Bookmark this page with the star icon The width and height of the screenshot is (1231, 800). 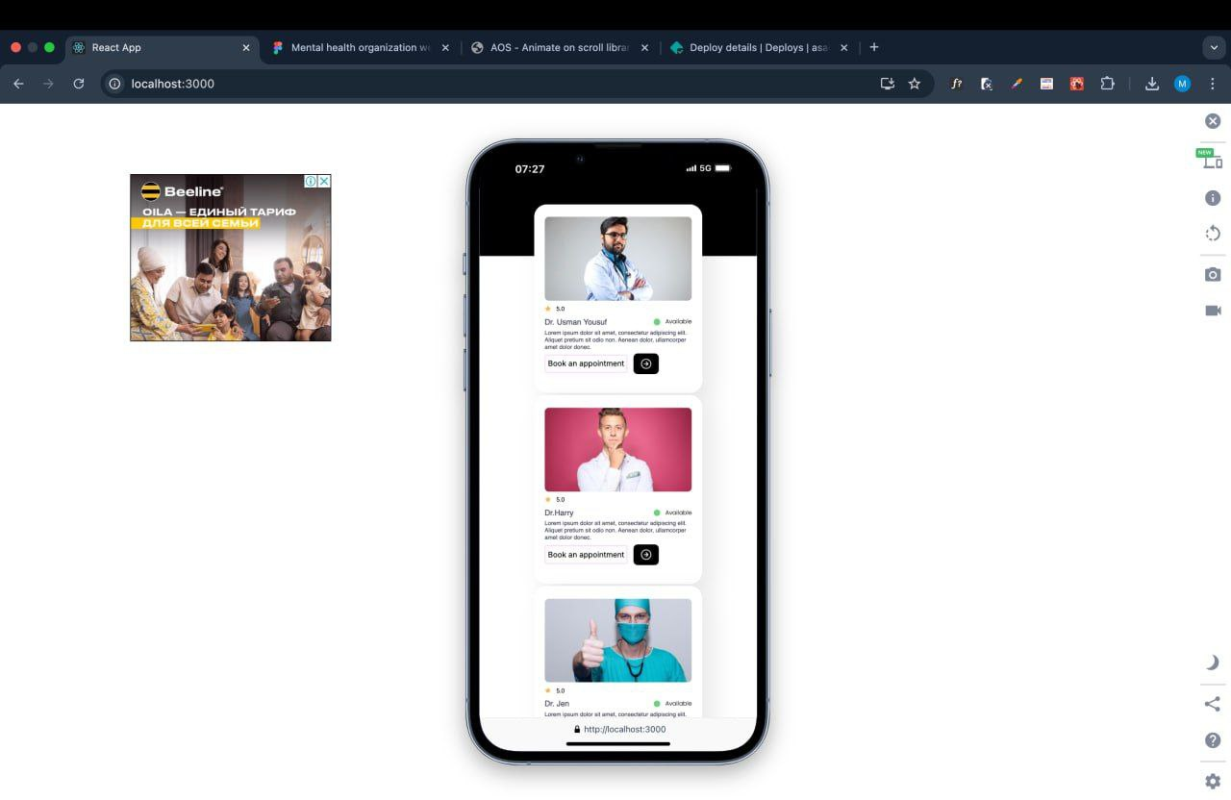pyautogui.click(x=915, y=84)
